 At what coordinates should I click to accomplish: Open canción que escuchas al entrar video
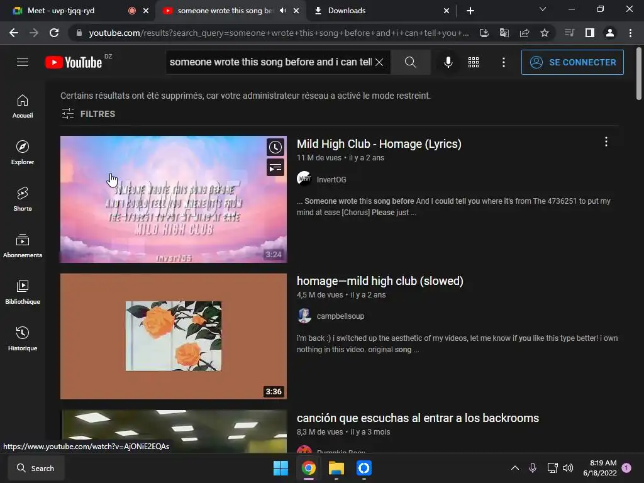click(x=418, y=418)
